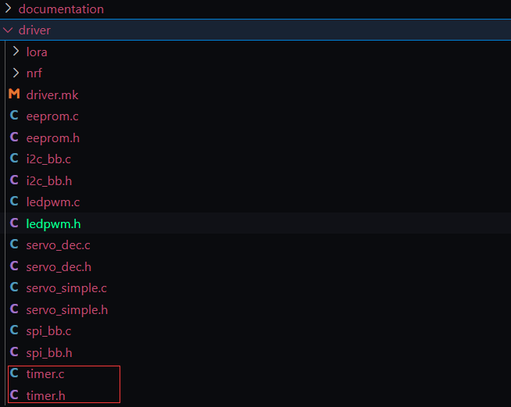
Task: Open the servo_dec.h file
Action: click(59, 267)
